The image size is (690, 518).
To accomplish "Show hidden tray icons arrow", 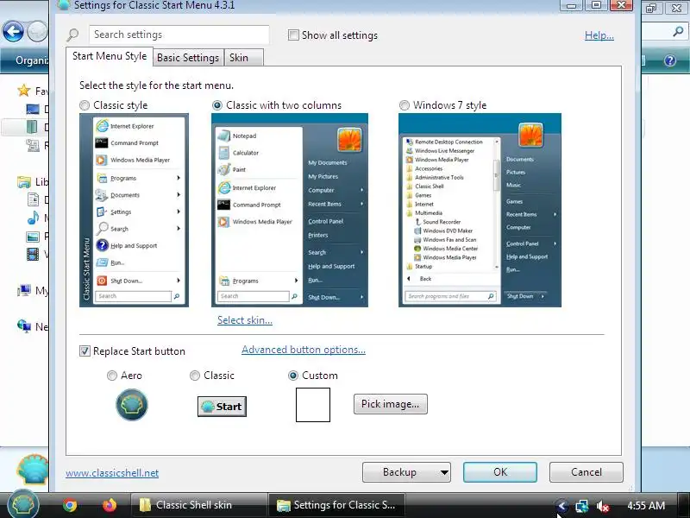I will 561,506.
